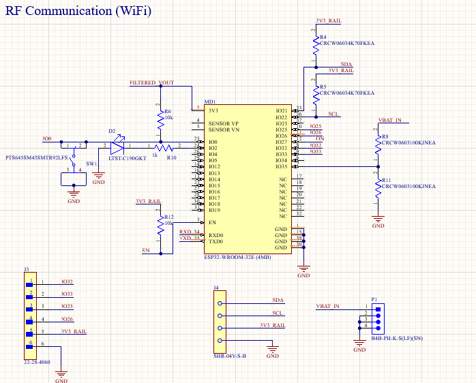
Task: Select the B4B-PH-K-S(LF)(SN) part number
Action: (397, 339)
